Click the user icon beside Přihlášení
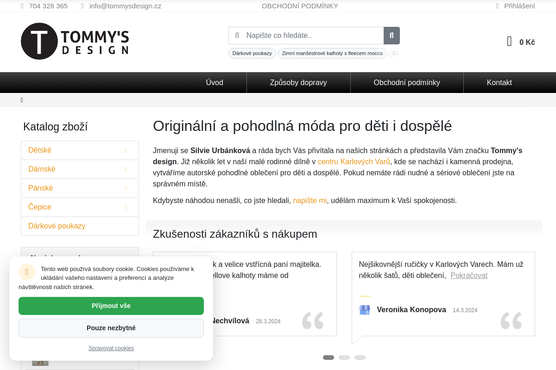The height and width of the screenshot is (370, 556). coord(497,6)
